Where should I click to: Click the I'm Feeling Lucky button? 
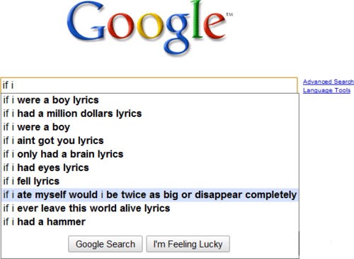(188, 244)
